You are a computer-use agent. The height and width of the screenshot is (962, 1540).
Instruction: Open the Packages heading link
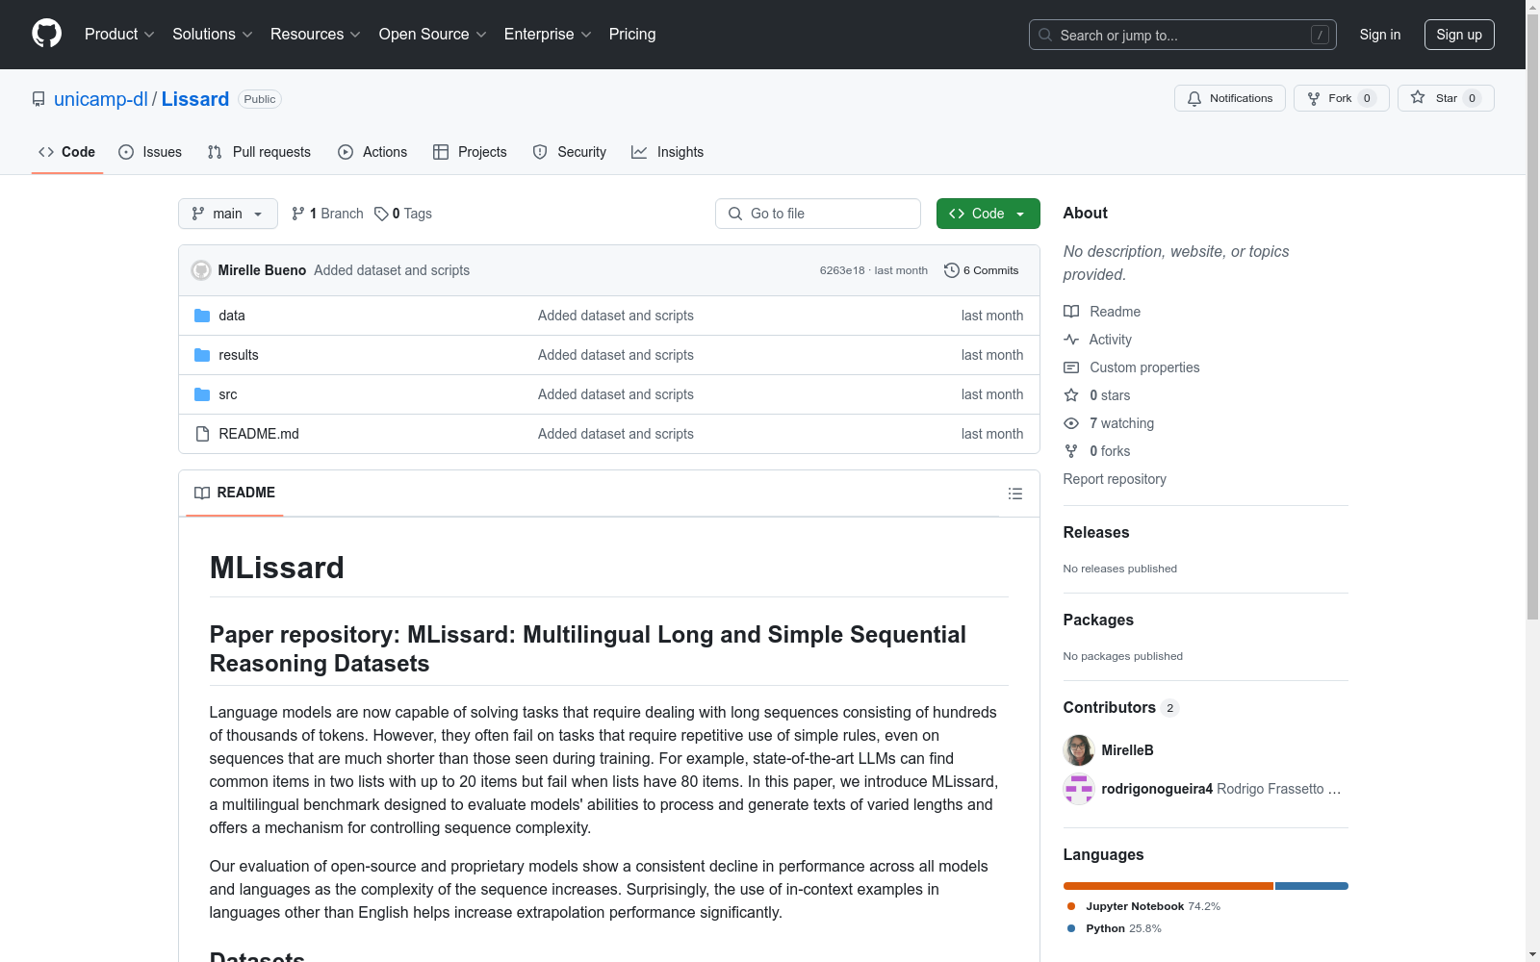(x=1098, y=620)
